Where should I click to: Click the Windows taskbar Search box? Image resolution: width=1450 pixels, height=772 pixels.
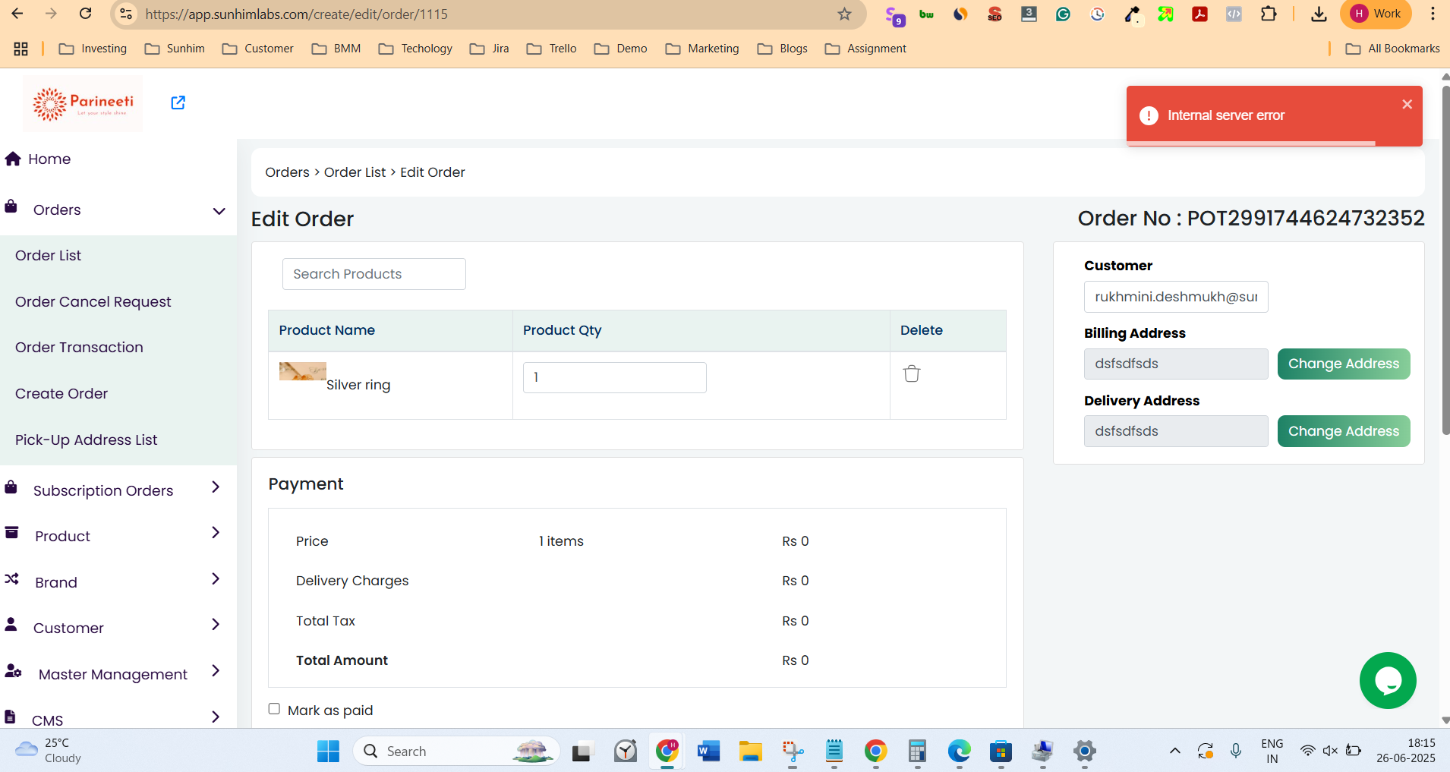pos(456,752)
